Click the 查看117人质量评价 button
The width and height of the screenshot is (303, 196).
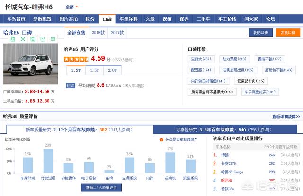[101, 187]
